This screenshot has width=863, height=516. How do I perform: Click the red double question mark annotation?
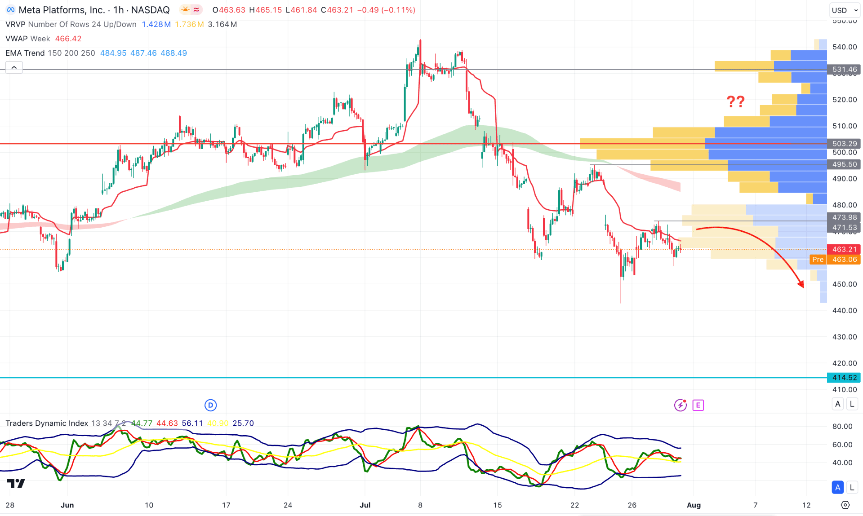(x=736, y=101)
